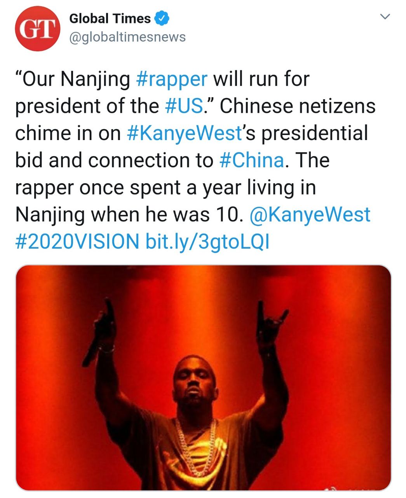Expand the tweet options chevron
The height and width of the screenshot is (498, 406).
point(385,17)
